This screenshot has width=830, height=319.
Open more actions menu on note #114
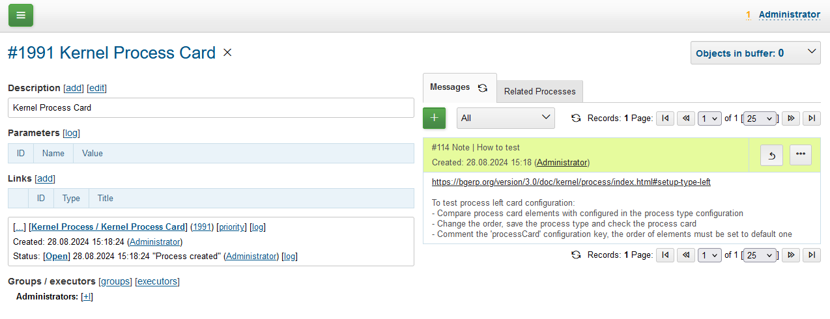pyautogui.click(x=801, y=154)
